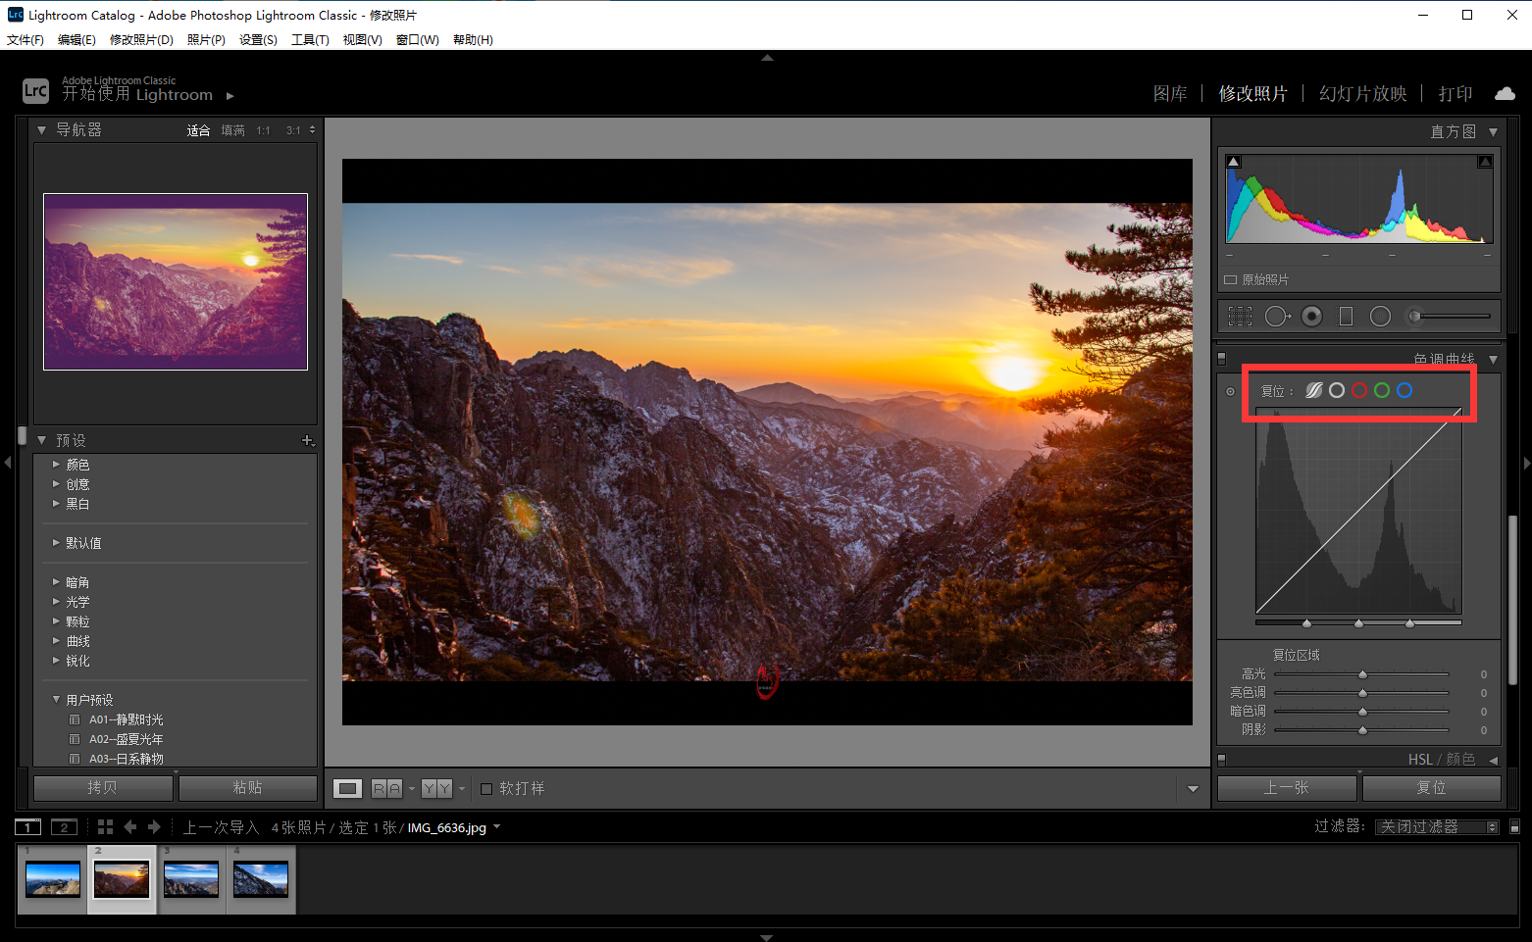Select filmstrip thumbnail number 3

(191, 879)
